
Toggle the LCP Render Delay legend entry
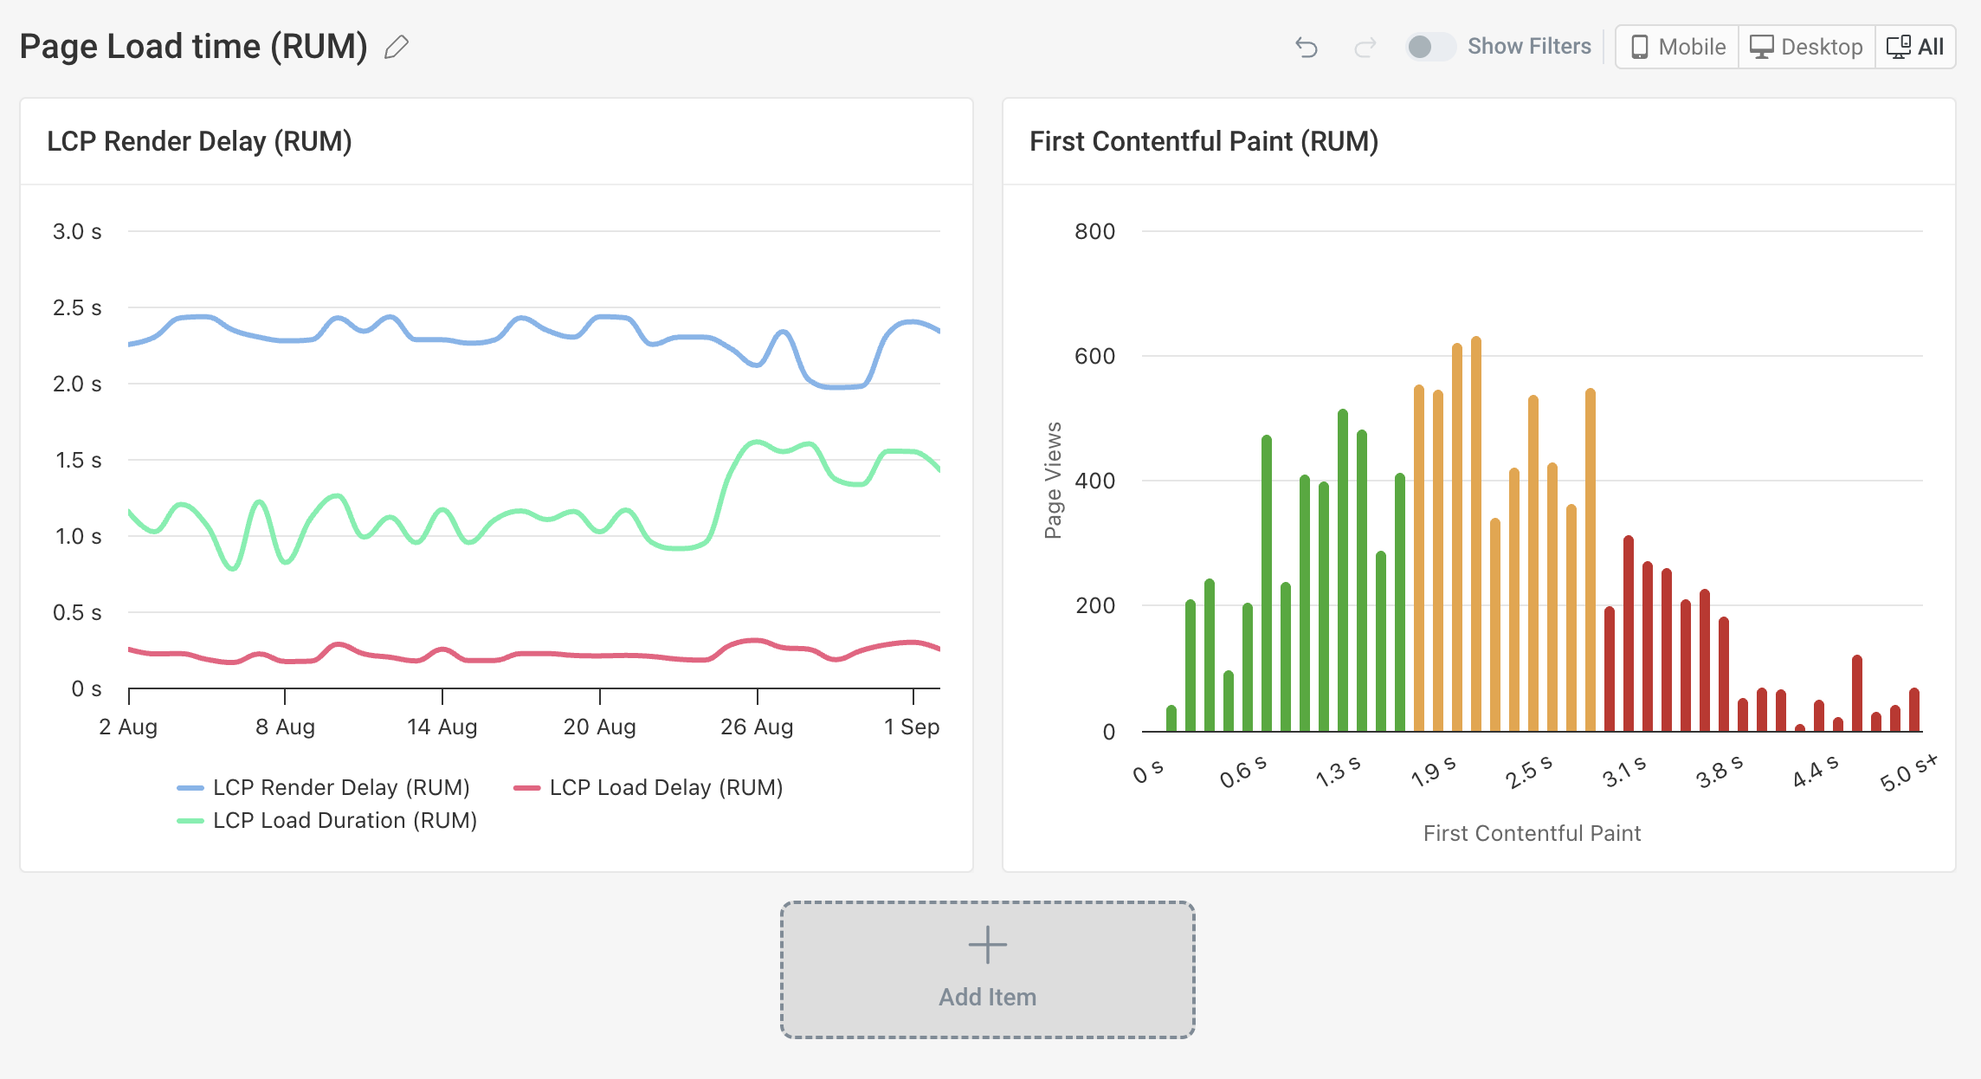[x=324, y=787]
